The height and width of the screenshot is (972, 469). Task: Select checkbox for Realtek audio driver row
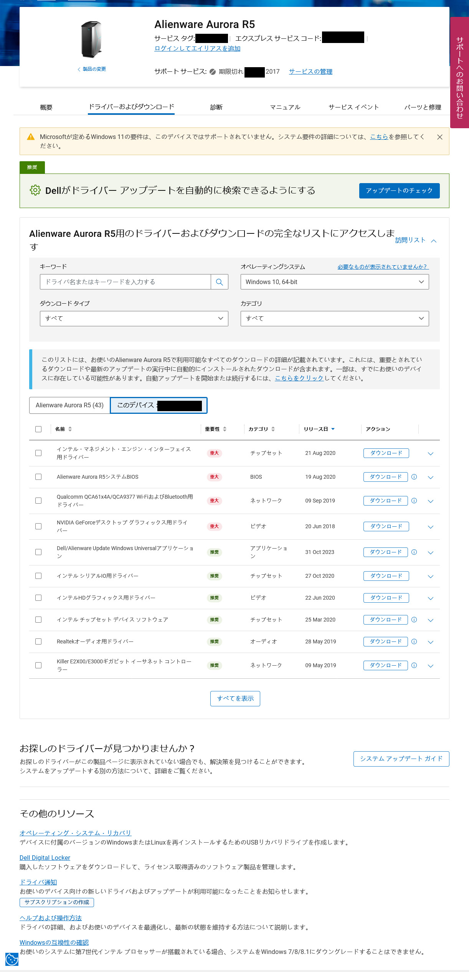click(x=38, y=641)
